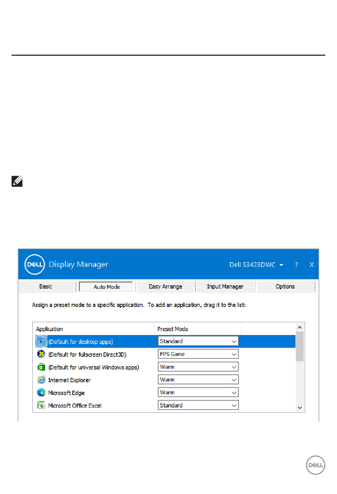
Task: Open FPS Game preset dropdown for Direct3D
Action: pyautogui.click(x=198, y=354)
